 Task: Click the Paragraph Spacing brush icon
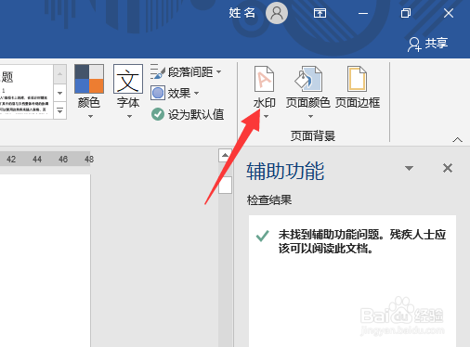158,71
